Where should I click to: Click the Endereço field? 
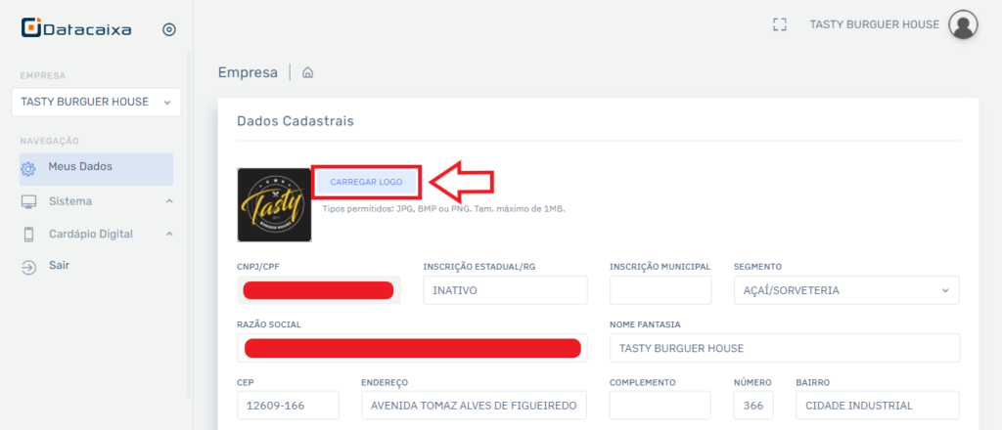click(474, 406)
